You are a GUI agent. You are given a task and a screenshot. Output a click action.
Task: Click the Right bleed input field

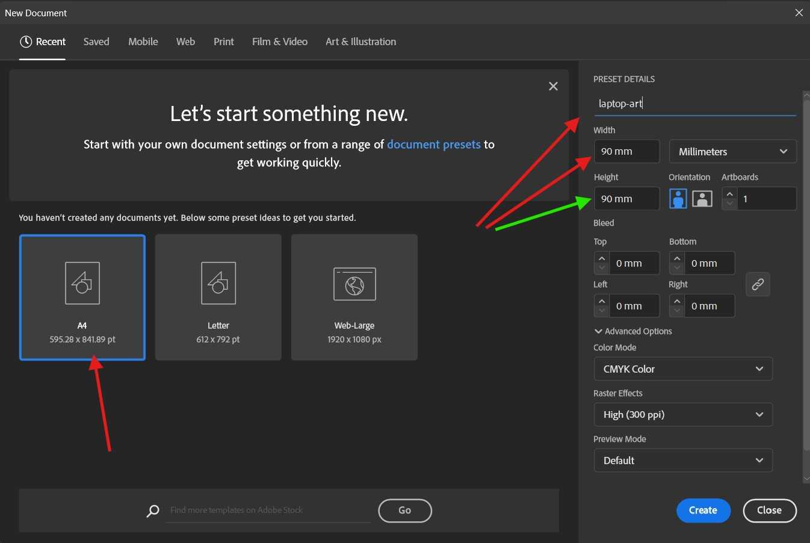[710, 306]
